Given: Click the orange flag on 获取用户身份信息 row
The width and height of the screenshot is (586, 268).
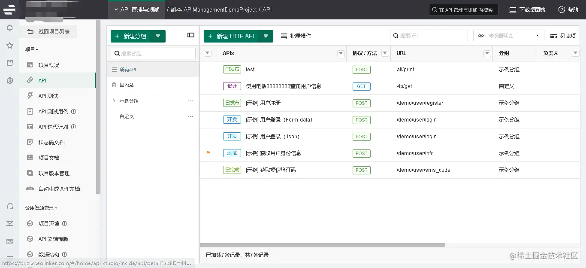Looking at the screenshot, I should [x=208, y=153].
